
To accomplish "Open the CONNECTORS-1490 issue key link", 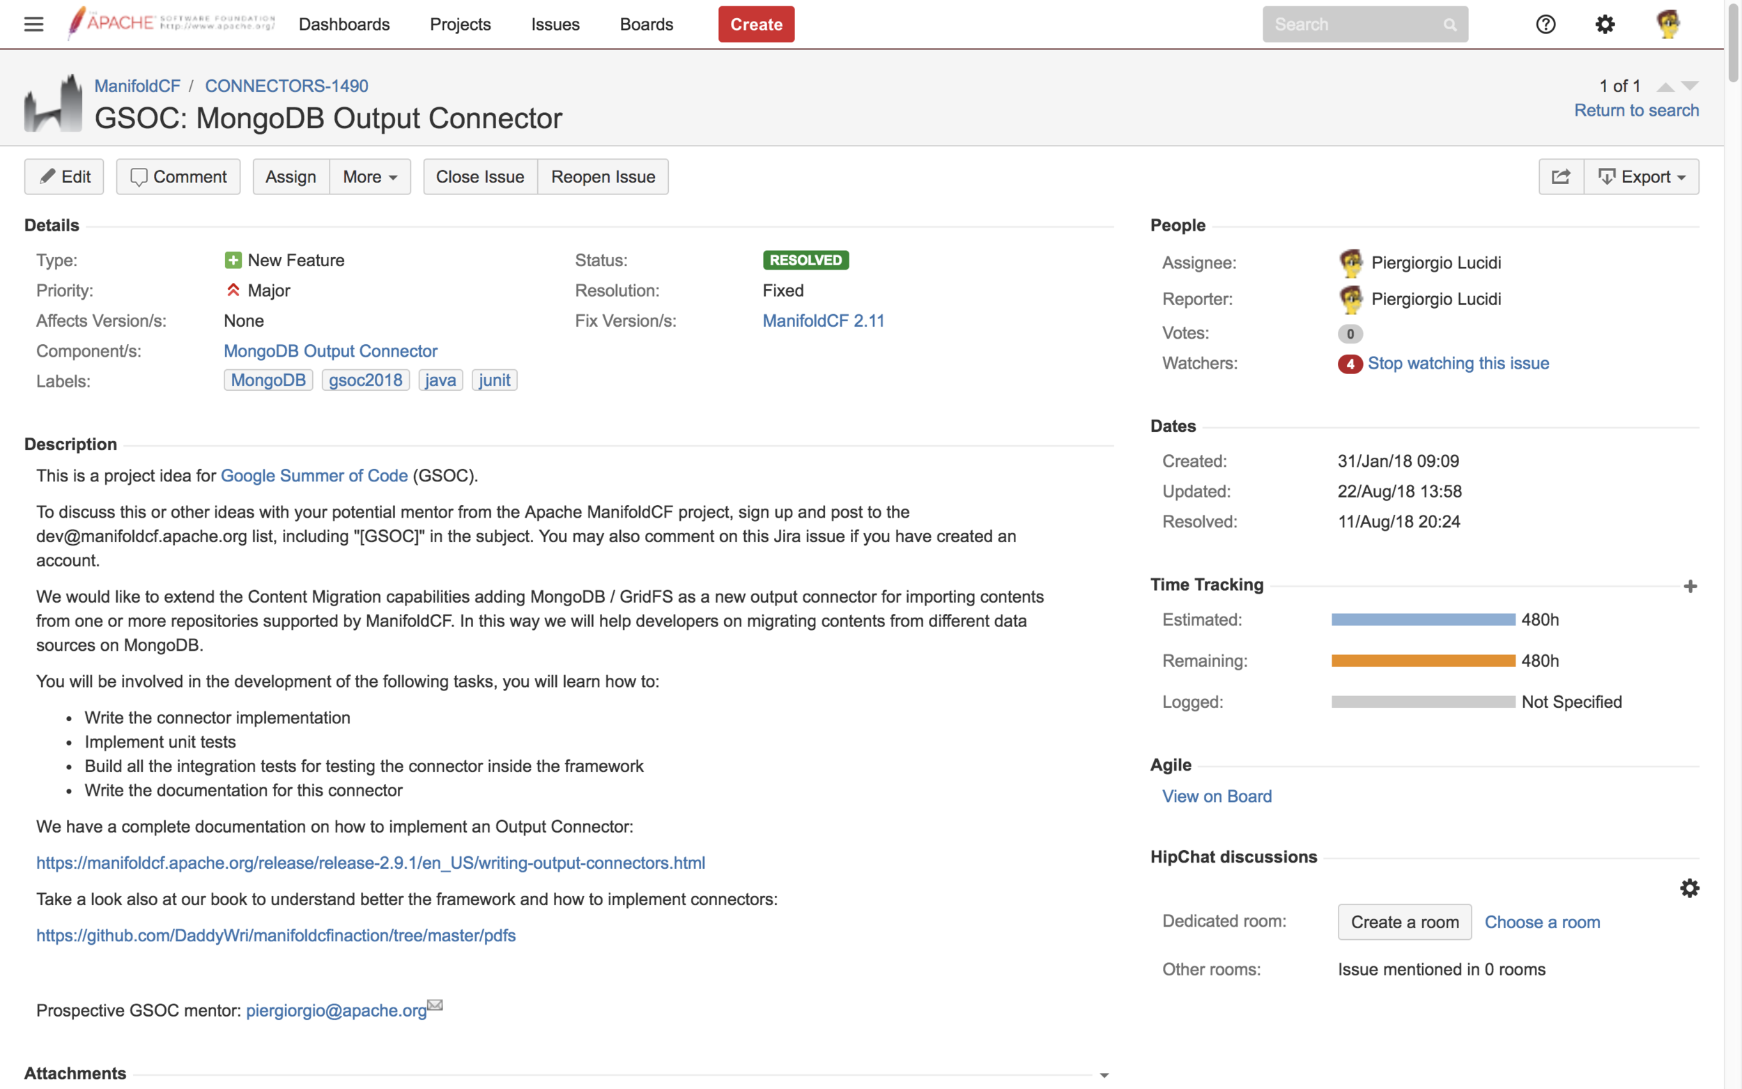I will tap(286, 86).
